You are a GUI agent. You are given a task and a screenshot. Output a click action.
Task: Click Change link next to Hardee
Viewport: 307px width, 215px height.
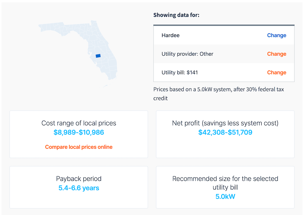tap(276, 35)
